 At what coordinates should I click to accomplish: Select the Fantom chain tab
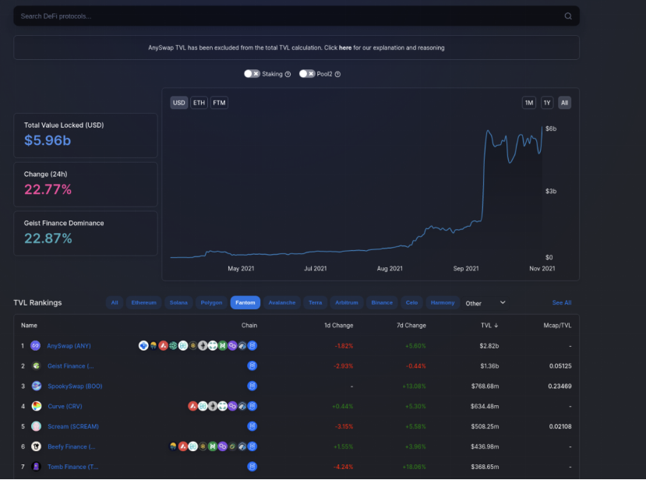pos(245,302)
